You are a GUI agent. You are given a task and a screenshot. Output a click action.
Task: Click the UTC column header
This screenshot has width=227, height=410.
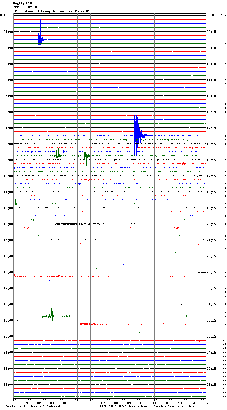[212, 15]
